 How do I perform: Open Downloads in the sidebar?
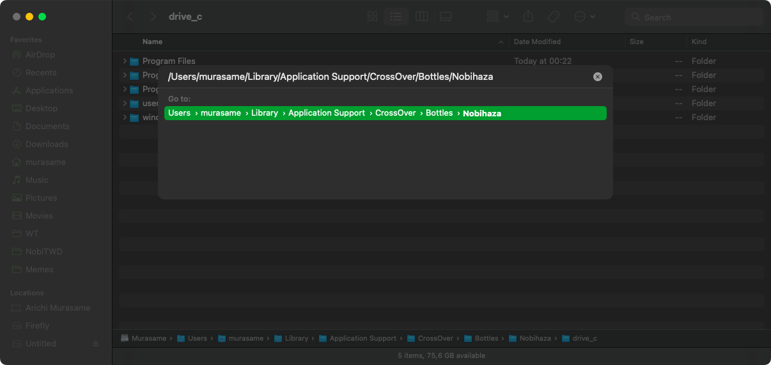click(47, 144)
